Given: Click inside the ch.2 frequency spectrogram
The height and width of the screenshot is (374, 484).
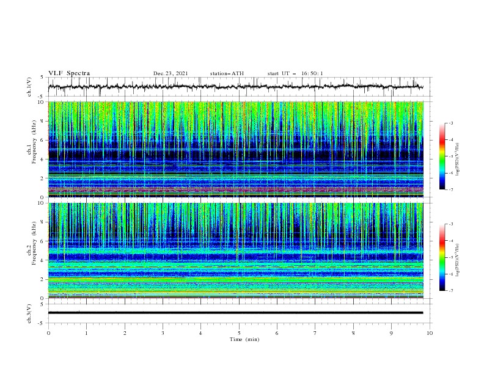Looking at the screenshot, I should tap(236, 251).
